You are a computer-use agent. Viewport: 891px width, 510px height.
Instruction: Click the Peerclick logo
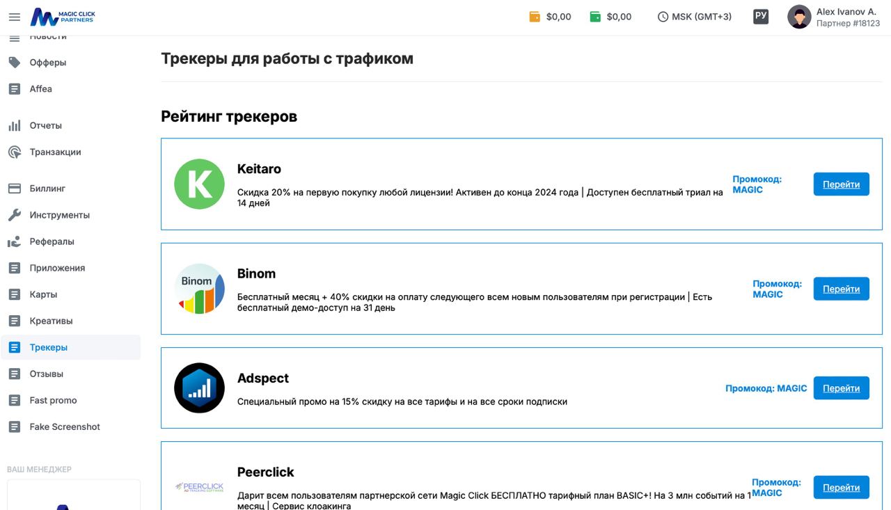click(x=199, y=488)
